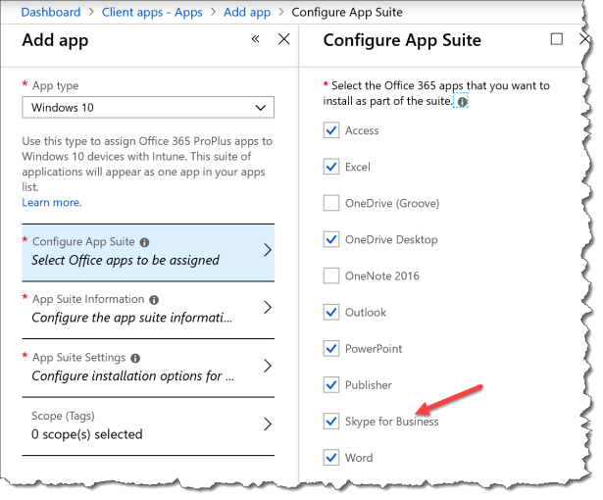Go to Client apps - Apps breadcrumb
Screen dimensions: 603x500
click(152, 13)
